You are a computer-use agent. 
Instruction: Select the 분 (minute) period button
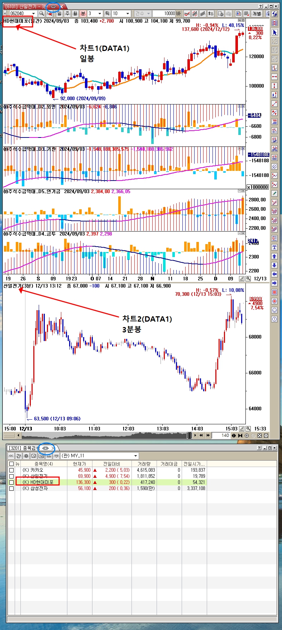coord(83,14)
